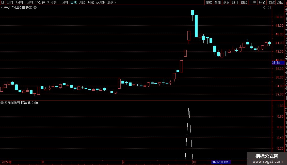287x165 pixels.
Task: Open the 多股 multi-stock view
Action: tap(226, 2)
